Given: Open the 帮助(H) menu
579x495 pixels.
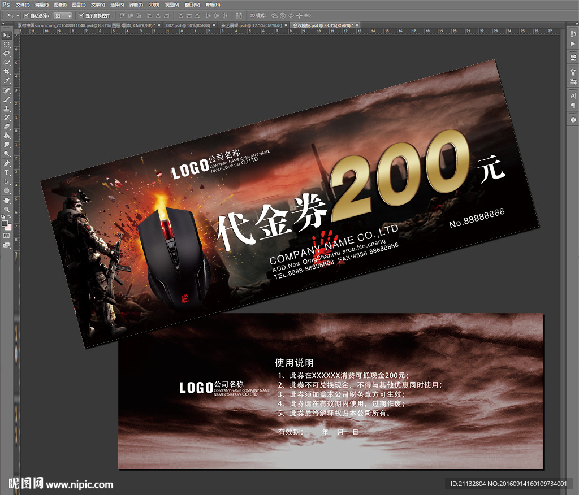Looking at the screenshot, I should click(213, 5).
